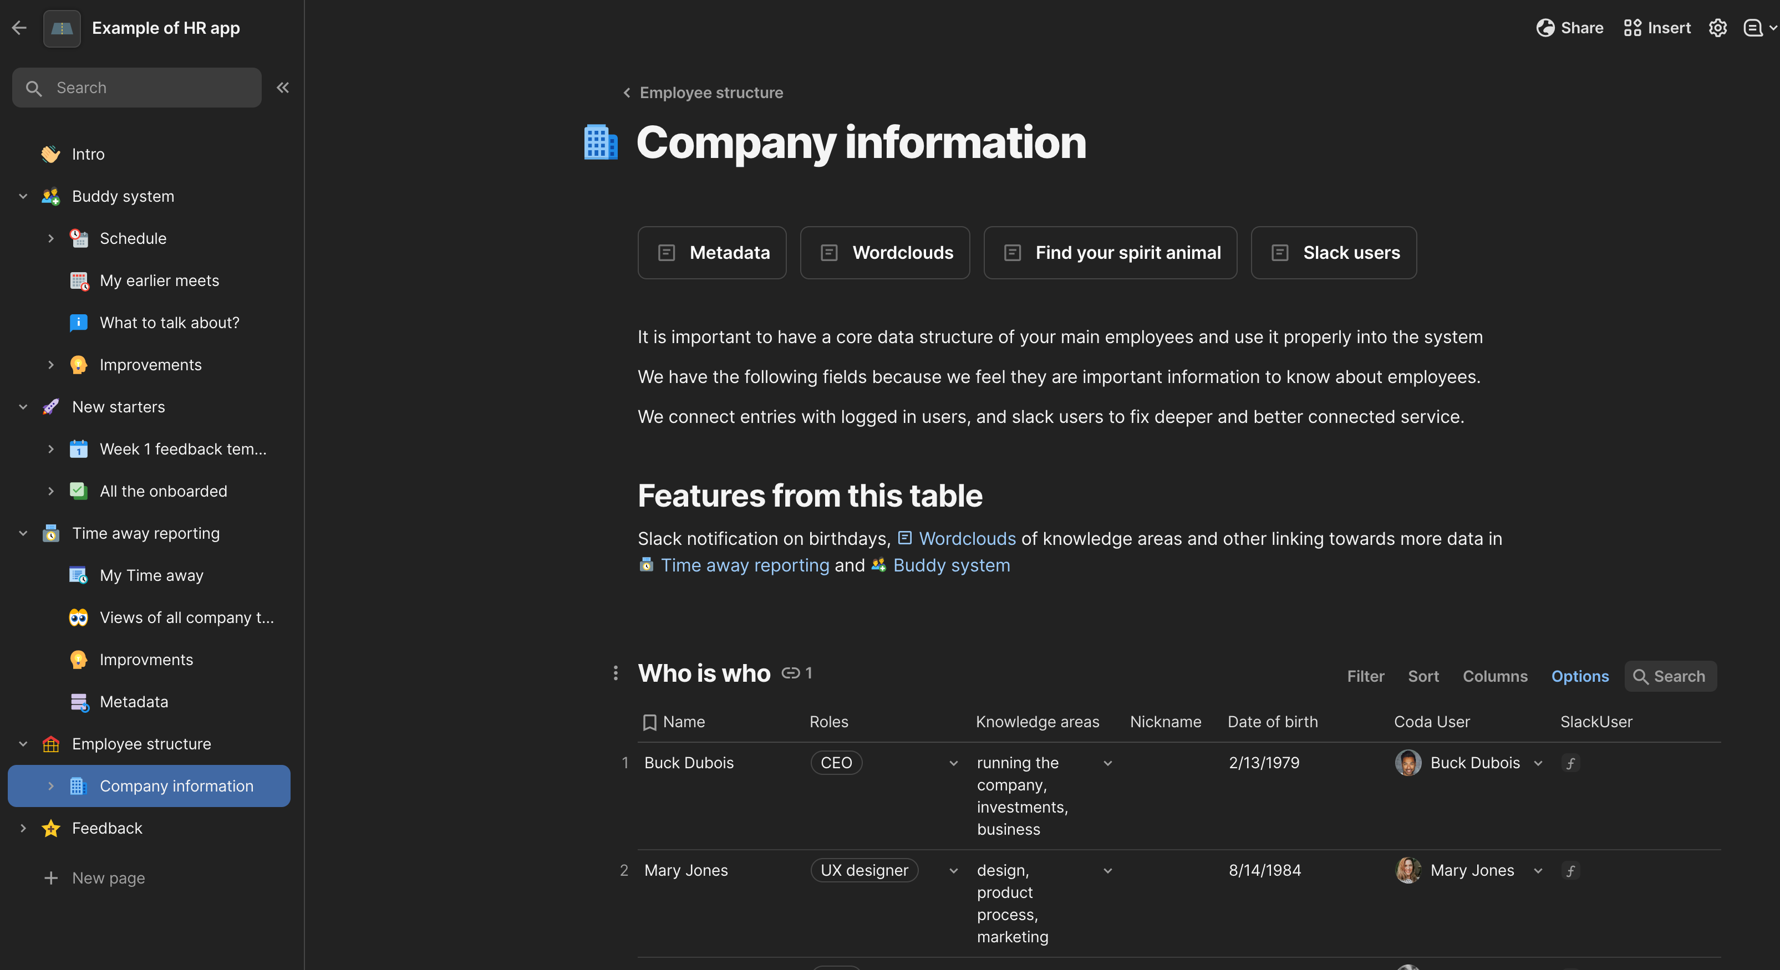Screen dimensions: 1780x970
Task: Follow the Time away reporting link
Action: click(x=744, y=565)
